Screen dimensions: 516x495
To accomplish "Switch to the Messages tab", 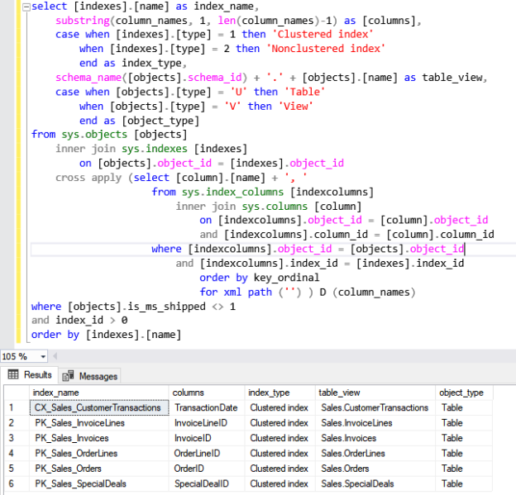I will click(90, 376).
